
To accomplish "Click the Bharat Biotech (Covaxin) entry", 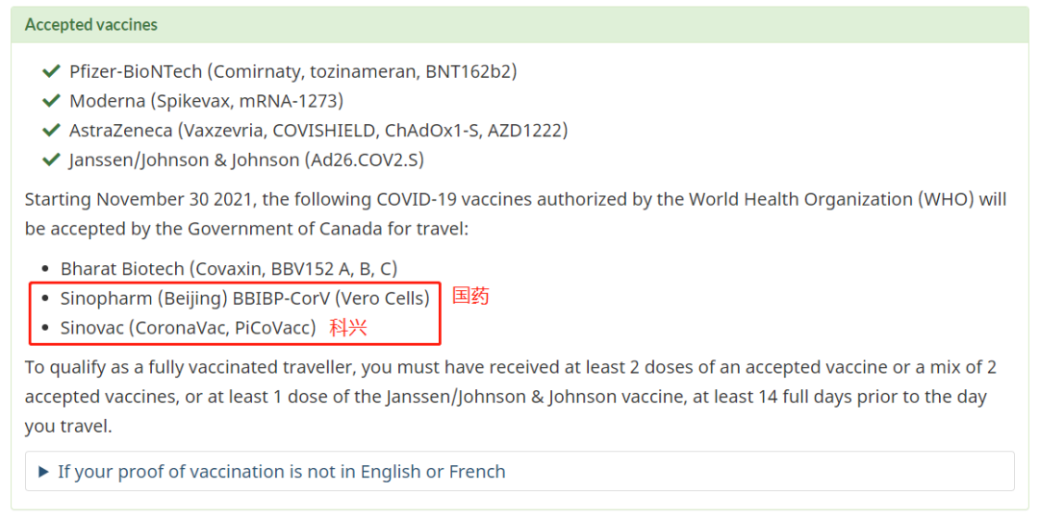I will (x=229, y=269).
